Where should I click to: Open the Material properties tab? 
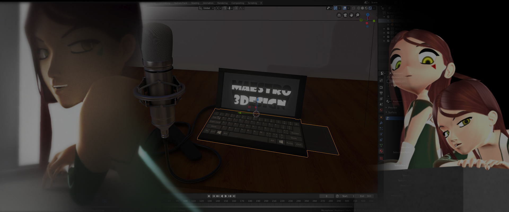381,151
